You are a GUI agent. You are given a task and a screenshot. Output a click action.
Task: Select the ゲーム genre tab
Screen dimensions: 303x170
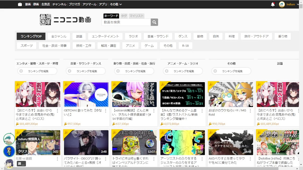(149, 46)
